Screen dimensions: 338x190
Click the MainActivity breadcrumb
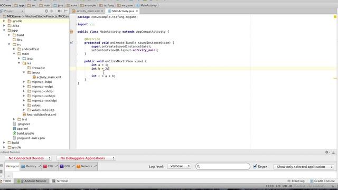(147, 5)
